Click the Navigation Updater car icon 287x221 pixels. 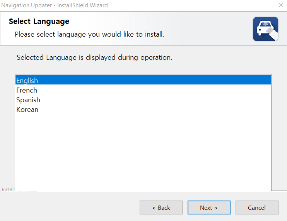tap(266, 29)
